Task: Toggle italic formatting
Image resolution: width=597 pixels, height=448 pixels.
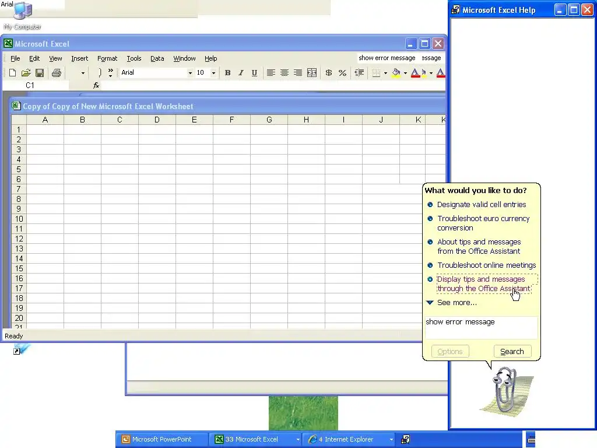Action: tap(241, 72)
